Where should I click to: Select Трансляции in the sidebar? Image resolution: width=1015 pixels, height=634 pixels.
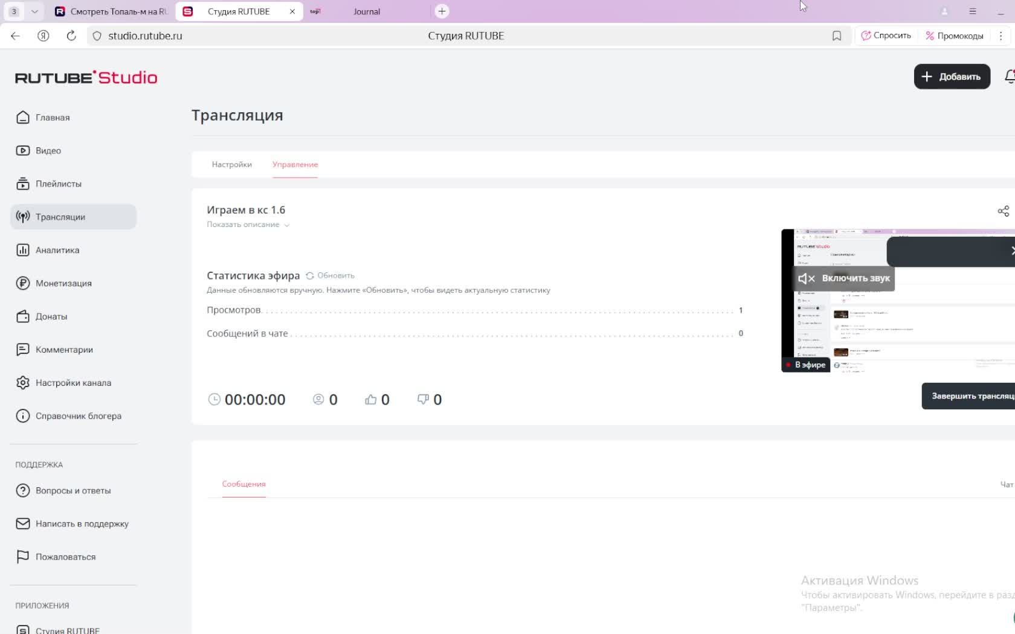pos(73,217)
